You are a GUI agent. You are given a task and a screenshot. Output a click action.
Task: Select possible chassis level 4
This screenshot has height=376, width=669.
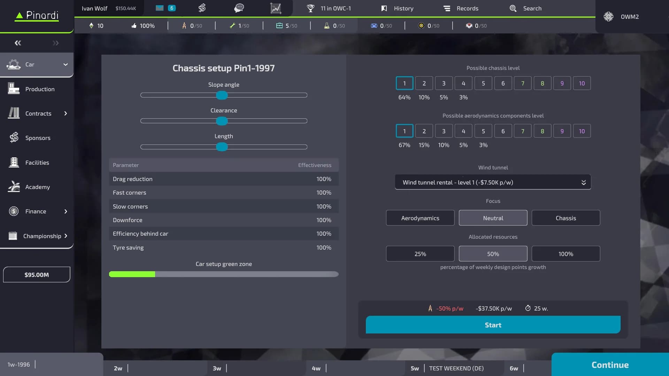click(463, 83)
